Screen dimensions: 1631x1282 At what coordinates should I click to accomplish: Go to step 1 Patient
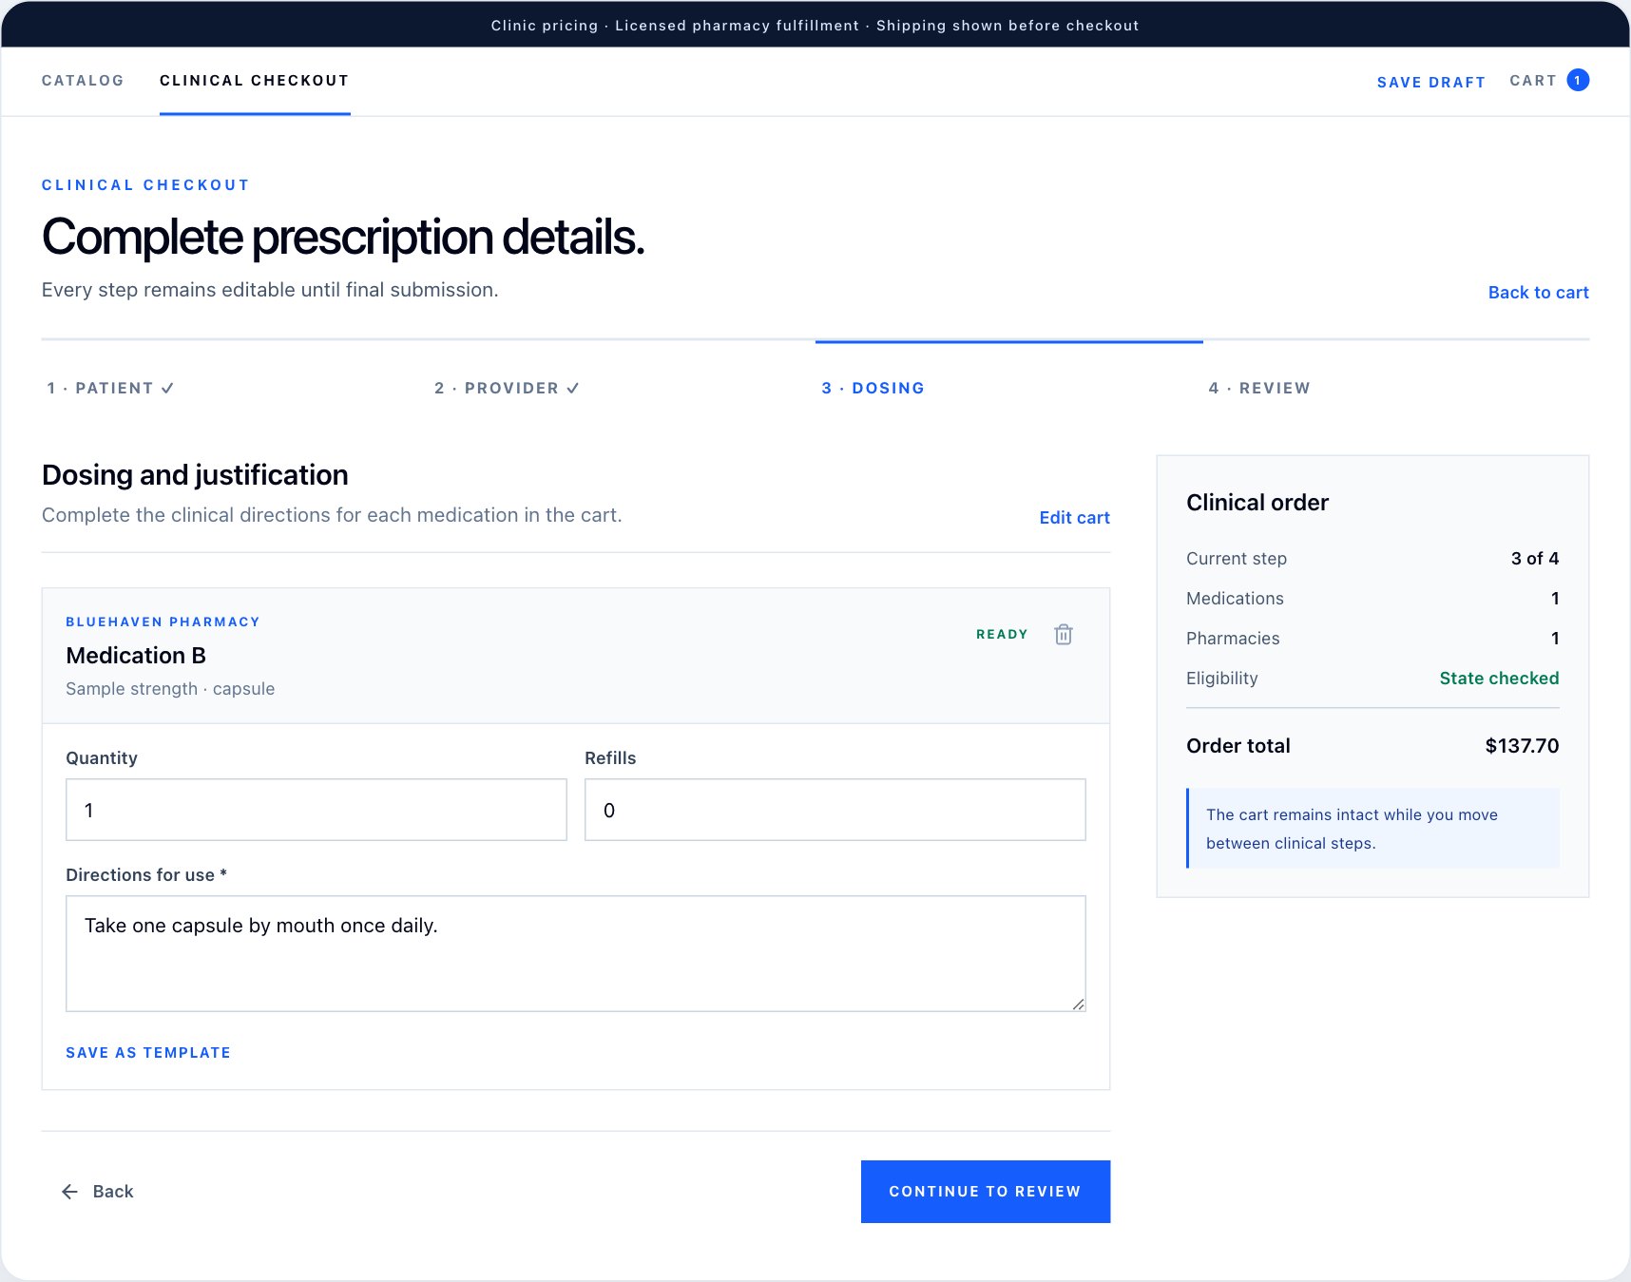click(x=110, y=388)
